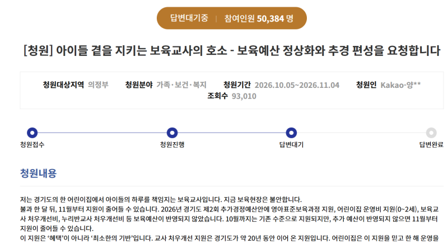Click the body line starting 불과 한 달 뒤

point(229,209)
